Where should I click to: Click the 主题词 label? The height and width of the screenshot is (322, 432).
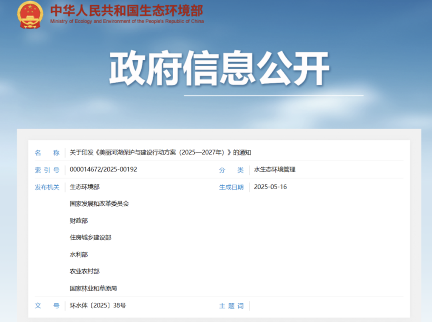[x=232, y=306]
